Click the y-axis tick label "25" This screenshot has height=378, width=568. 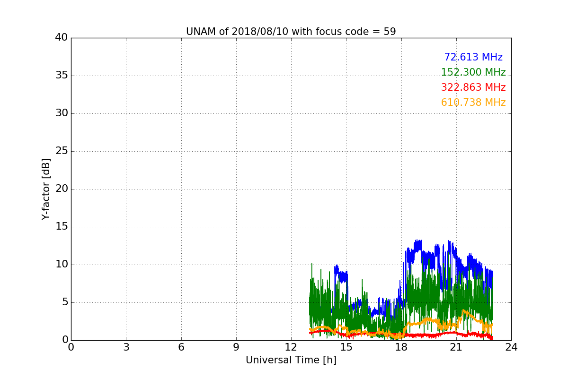click(x=62, y=151)
